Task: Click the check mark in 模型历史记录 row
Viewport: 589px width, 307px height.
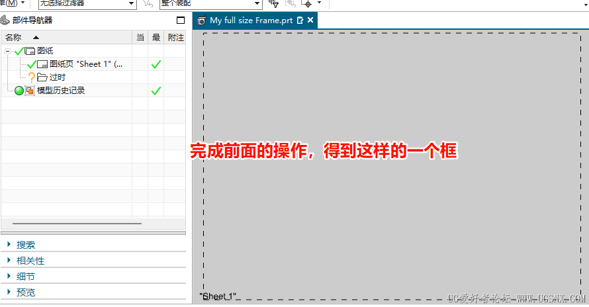Action: (156, 91)
